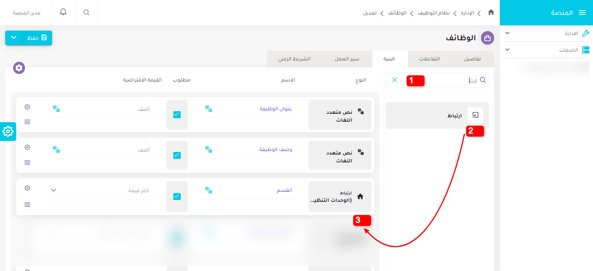Clear the search with the X icon
Image resolution: width=593 pixels, height=271 pixels.
(x=395, y=80)
